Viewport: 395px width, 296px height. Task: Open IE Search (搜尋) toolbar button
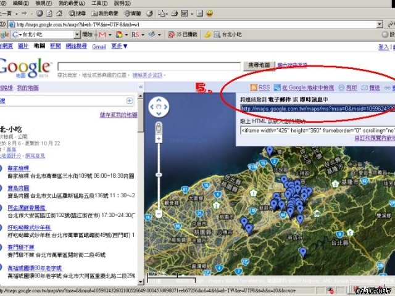click(77, 14)
